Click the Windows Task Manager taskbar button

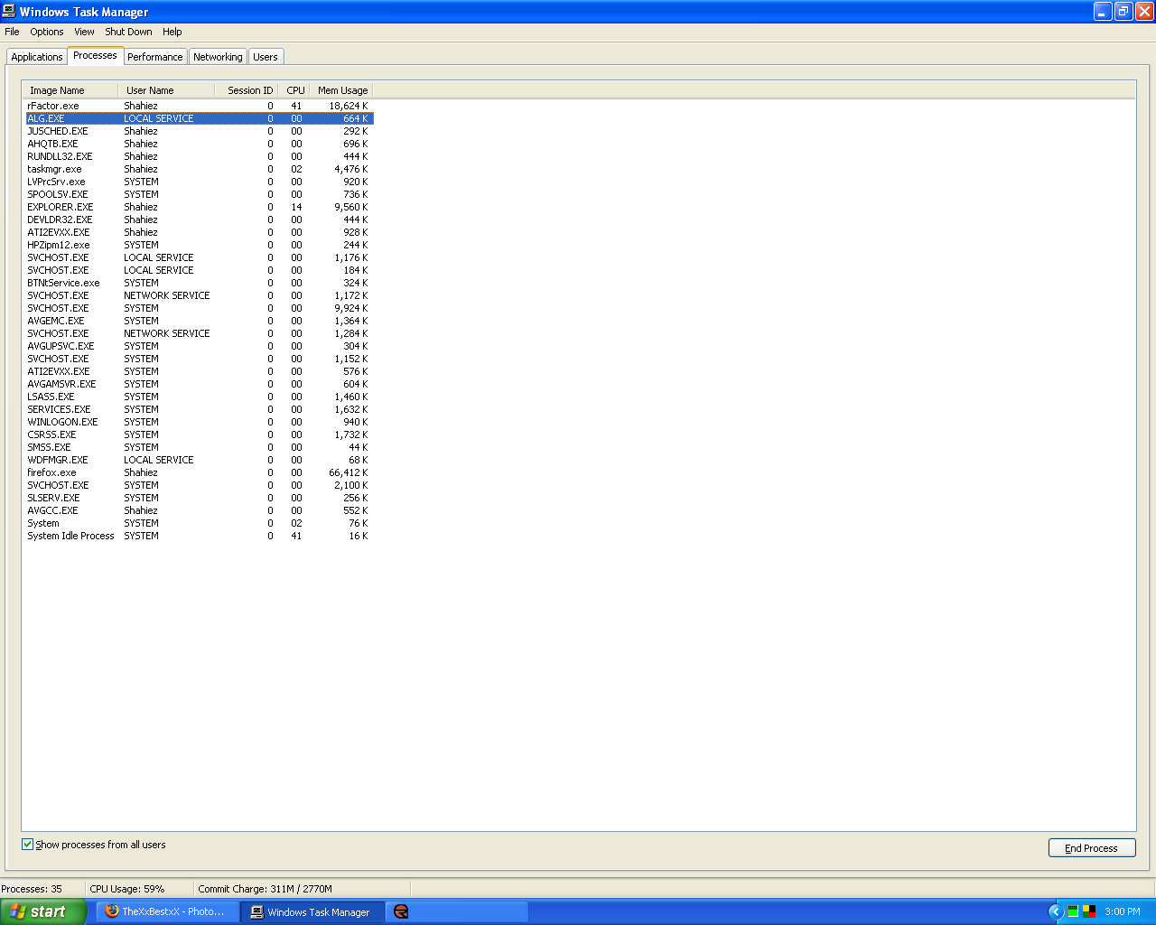pyautogui.click(x=312, y=911)
